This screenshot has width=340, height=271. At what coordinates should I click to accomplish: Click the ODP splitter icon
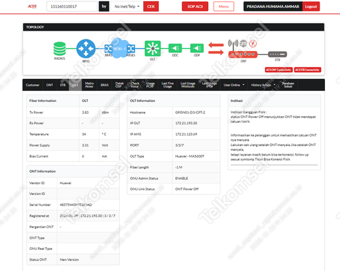(x=197, y=48)
